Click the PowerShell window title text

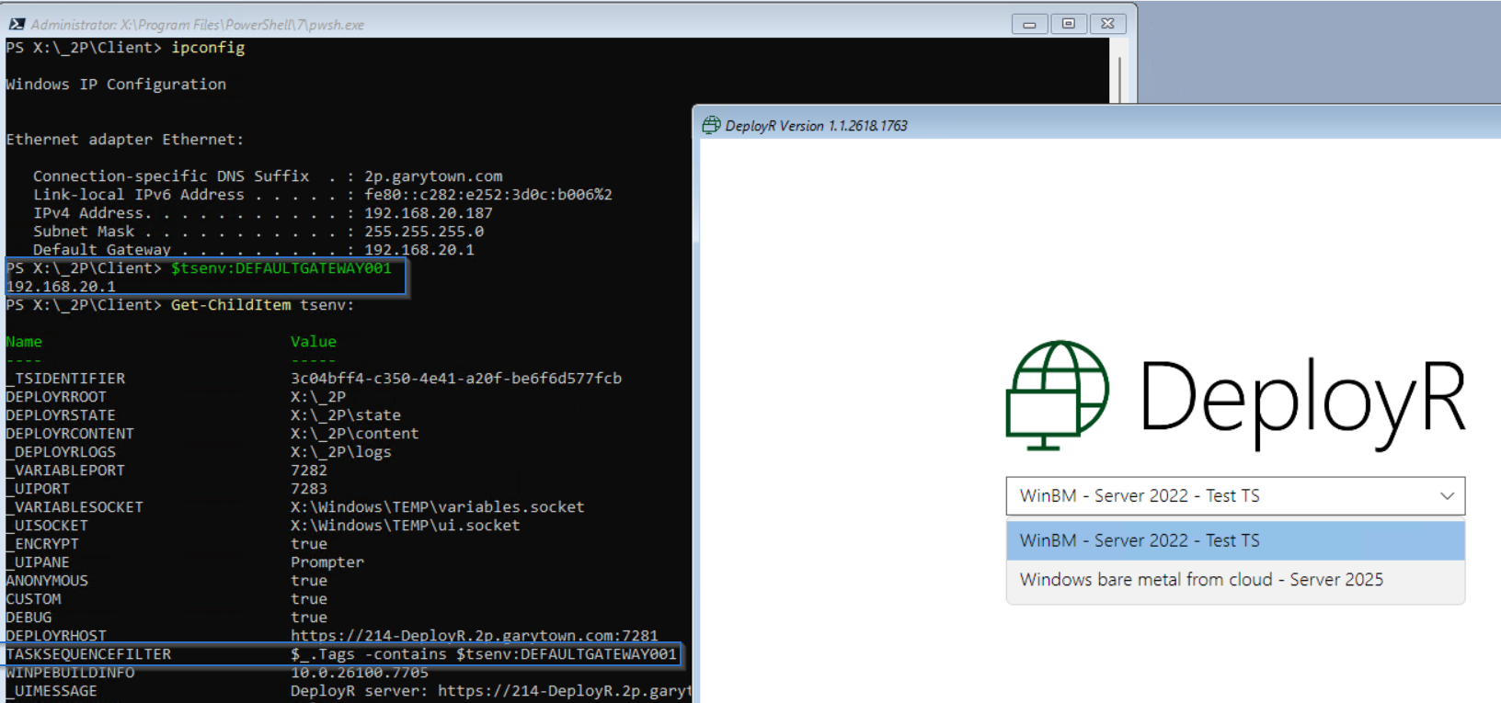point(197,25)
